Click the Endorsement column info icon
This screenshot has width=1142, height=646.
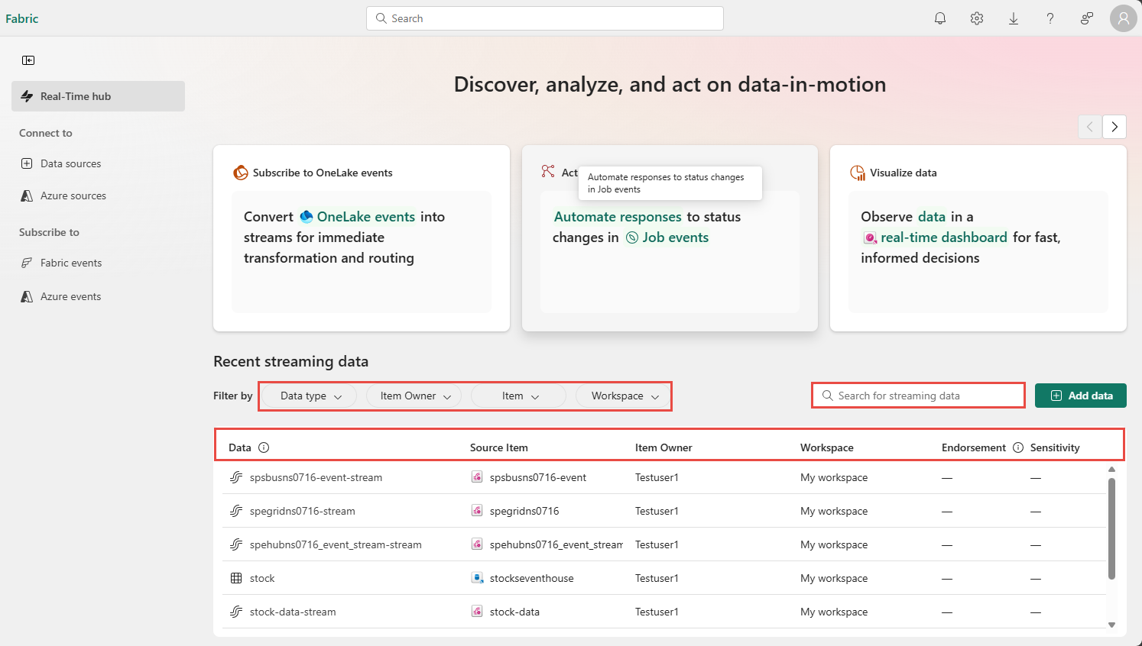tap(1018, 447)
